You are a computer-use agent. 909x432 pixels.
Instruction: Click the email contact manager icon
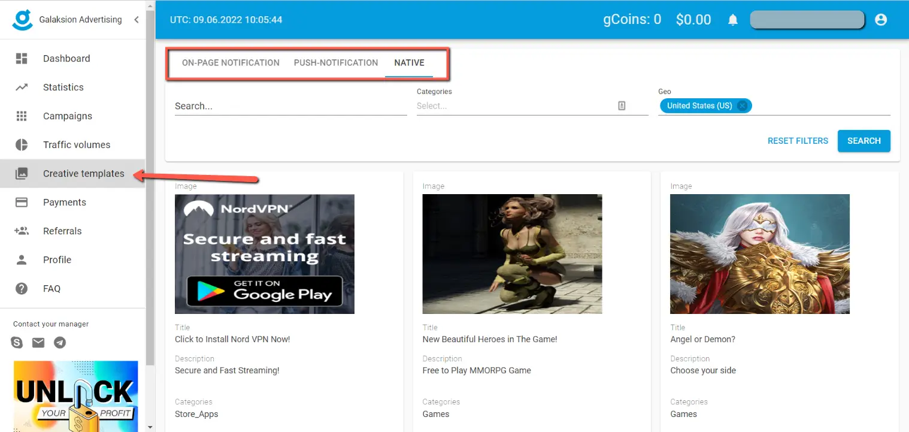pos(38,343)
